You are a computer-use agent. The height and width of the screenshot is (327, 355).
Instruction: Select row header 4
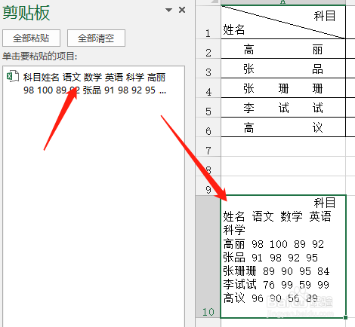[208, 88]
